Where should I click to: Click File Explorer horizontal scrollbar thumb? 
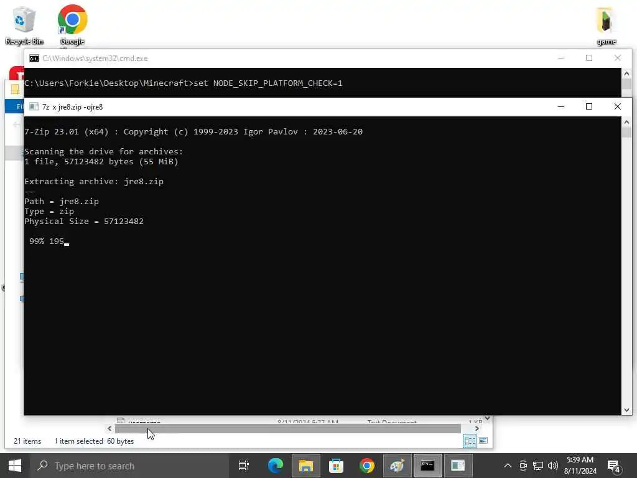click(287, 428)
